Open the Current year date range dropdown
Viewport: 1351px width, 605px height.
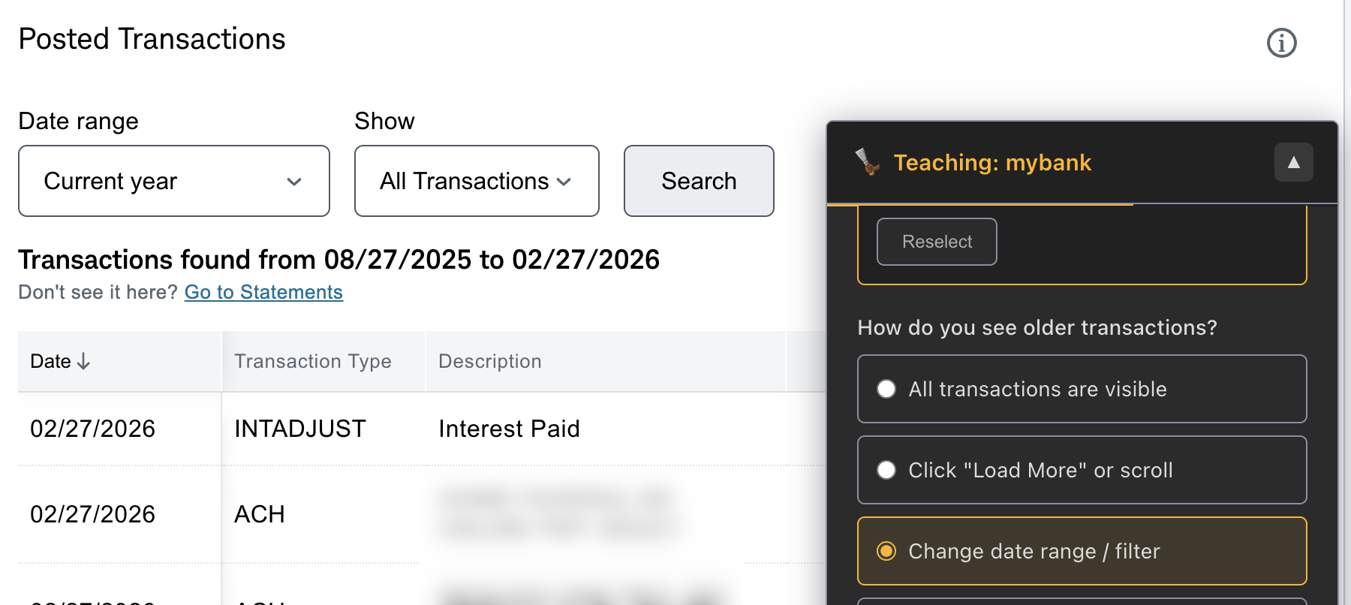click(x=174, y=181)
